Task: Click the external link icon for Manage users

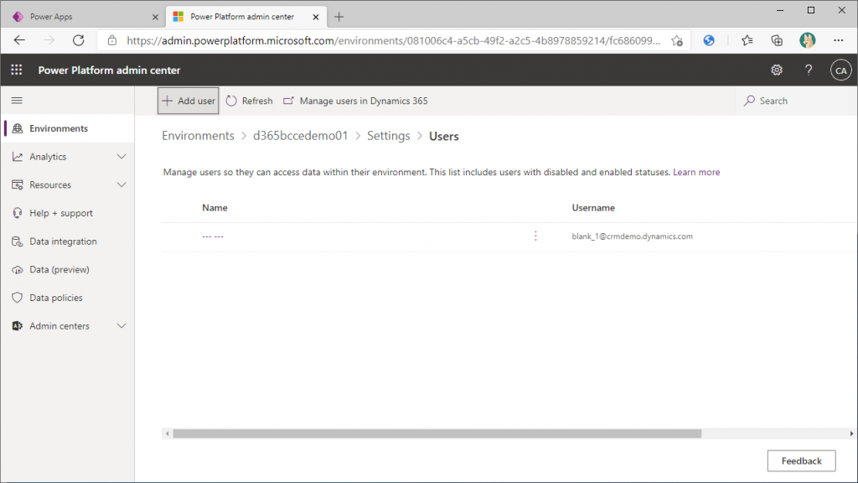Action: click(x=288, y=101)
